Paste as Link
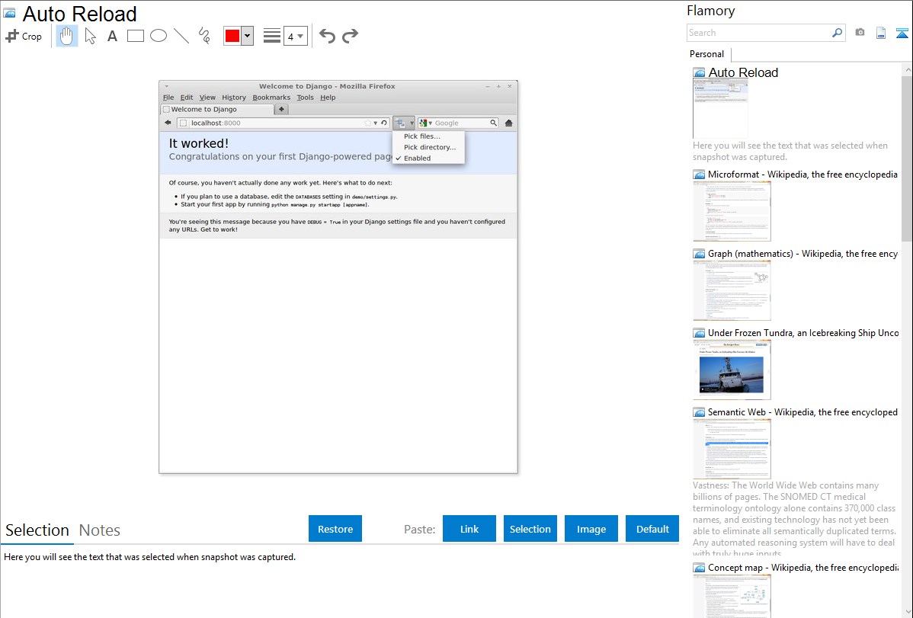The image size is (913, 618). [x=469, y=528]
